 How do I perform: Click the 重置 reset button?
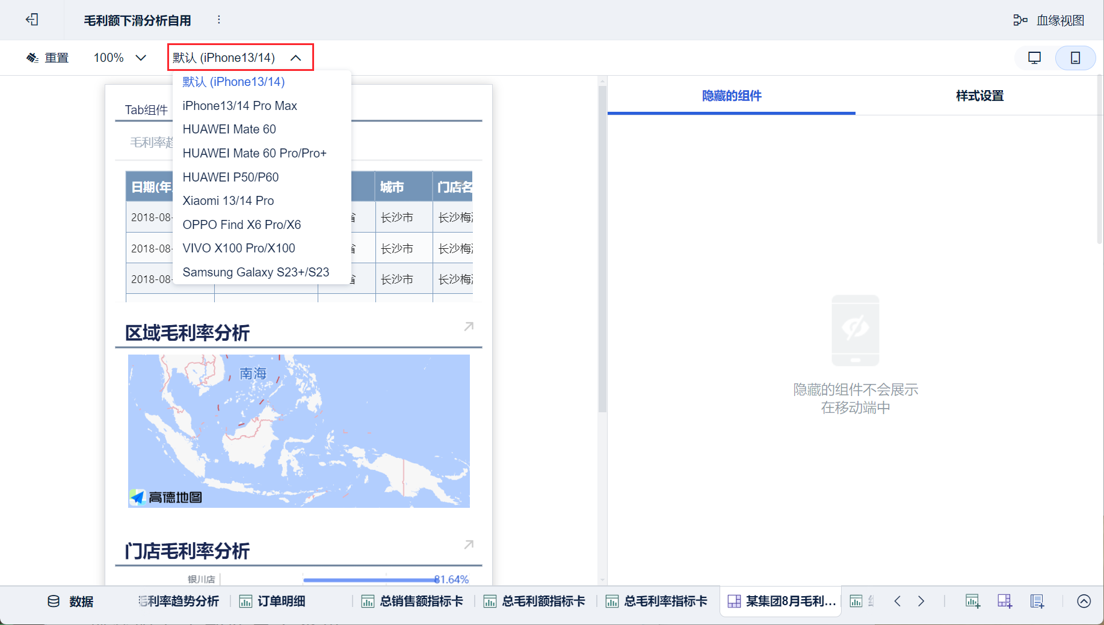[x=48, y=58]
